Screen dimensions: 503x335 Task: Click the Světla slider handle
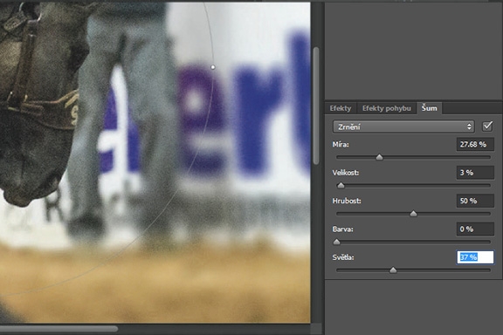coord(393,270)
